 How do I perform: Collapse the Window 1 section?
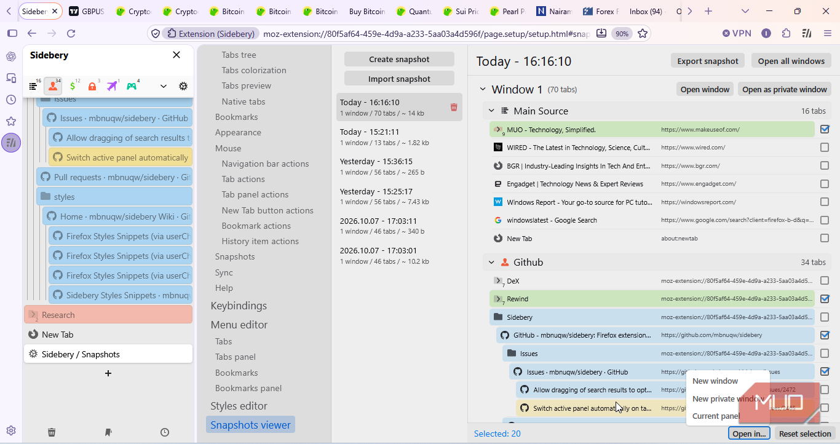[x=483, y=90]
